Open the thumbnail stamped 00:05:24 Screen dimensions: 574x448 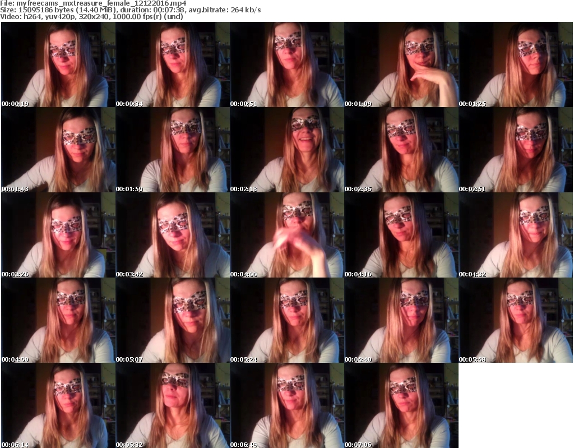coord(287,321)
